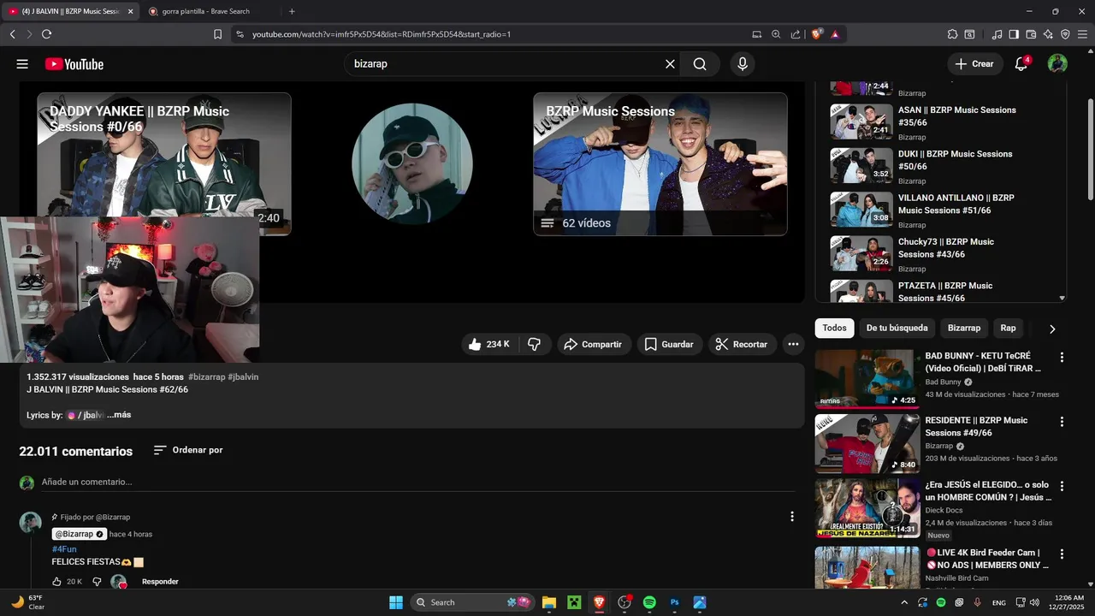Dislike the video with thumbs down
The image size is (1095, 616).
[x=535, y=344]
